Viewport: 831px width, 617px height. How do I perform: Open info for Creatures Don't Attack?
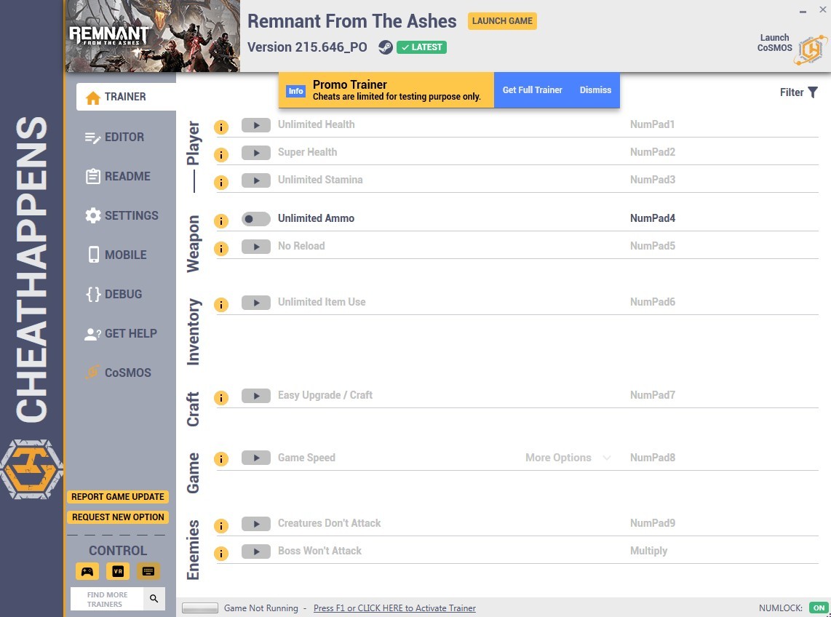coord(221,526)
